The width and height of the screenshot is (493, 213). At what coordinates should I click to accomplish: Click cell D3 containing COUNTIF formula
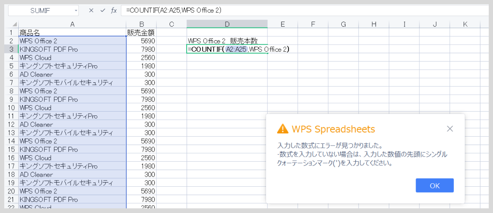pyautogui.click(x=227, y=49)
